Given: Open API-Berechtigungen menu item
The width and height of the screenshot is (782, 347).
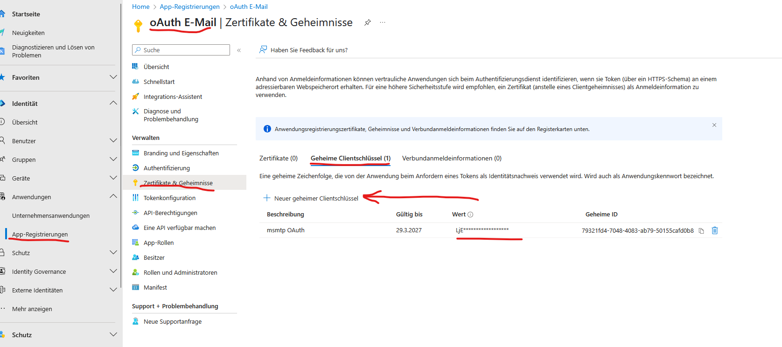Looking at the screenshot, I should tap(170, 213).
